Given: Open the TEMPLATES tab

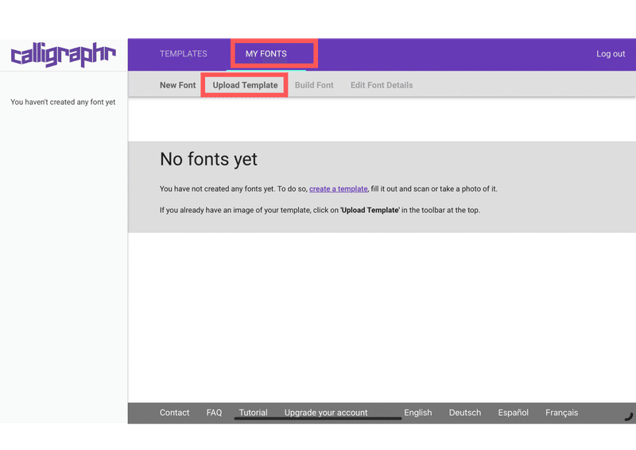Looking at the screenshot, I should click(184, 53).
